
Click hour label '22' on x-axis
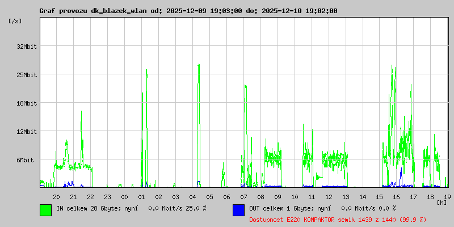pyautogui.click(x=91, y=197)
